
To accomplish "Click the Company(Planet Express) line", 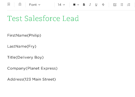I will [x=32, y=68].
